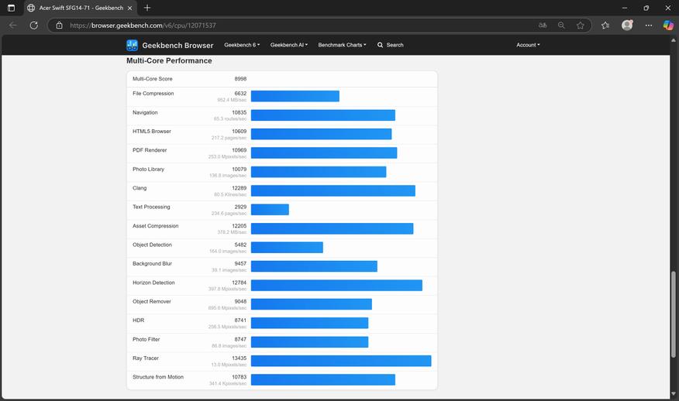Click the site lock icon in address bar

60,25
